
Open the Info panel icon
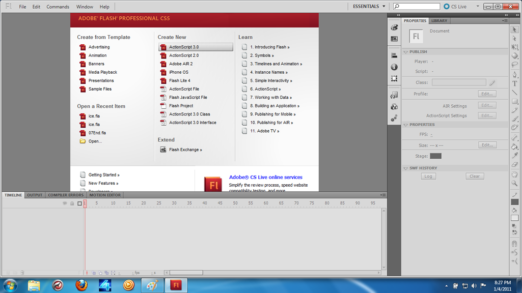point(394,67)
